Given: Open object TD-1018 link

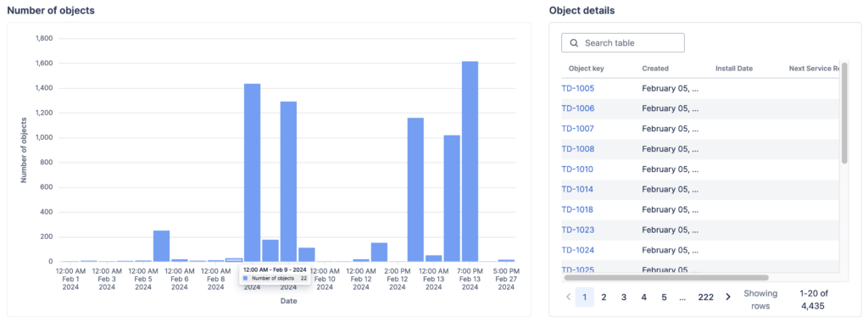Looking at the screenshot, I should click(578, 209).
